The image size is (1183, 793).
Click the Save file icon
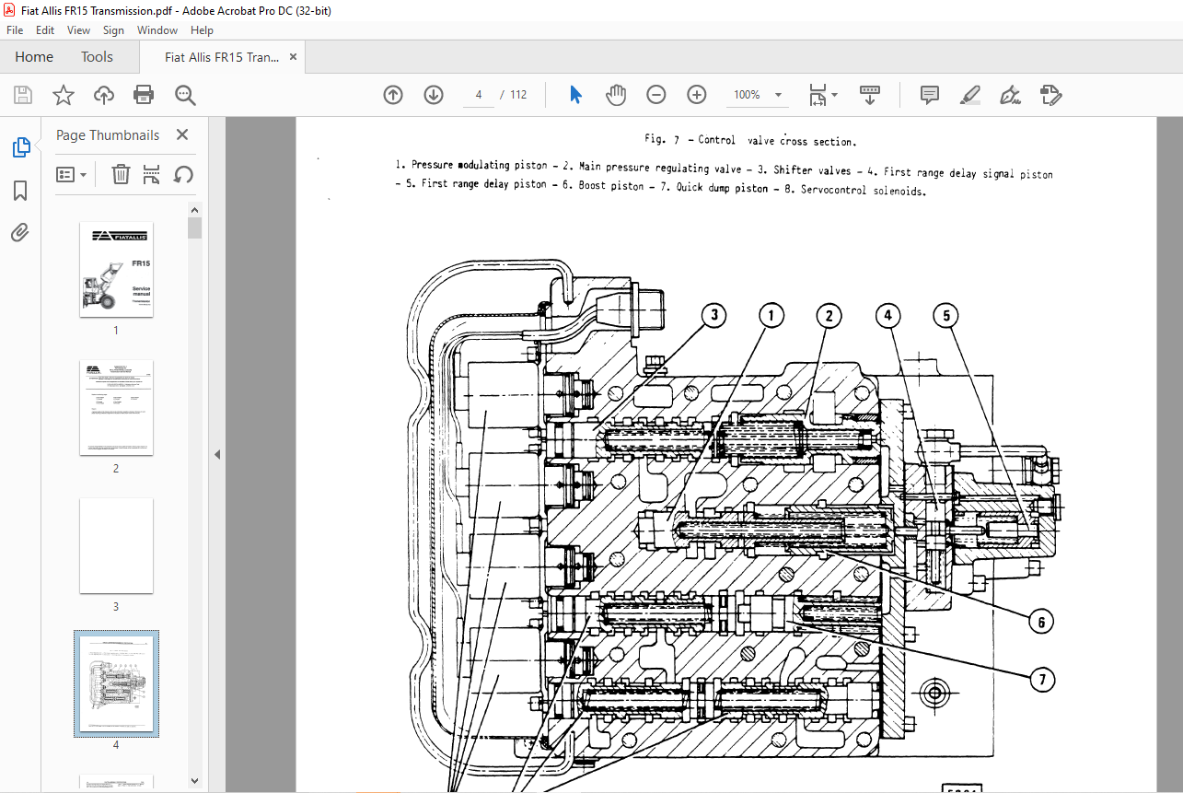click(23, 95)
